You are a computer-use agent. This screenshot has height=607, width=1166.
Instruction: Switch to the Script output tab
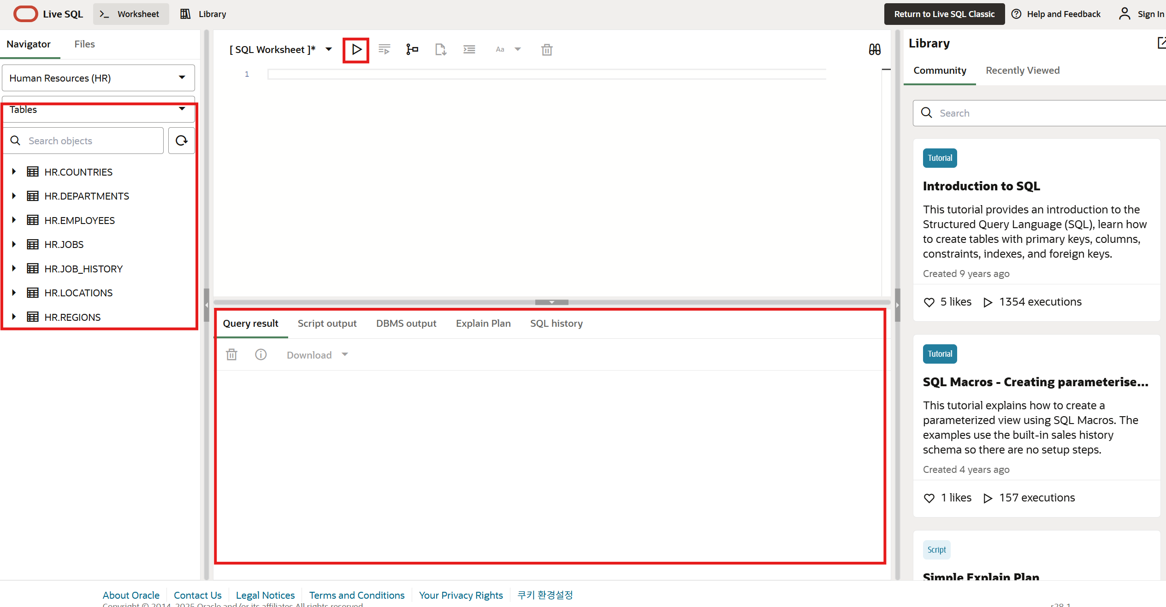point(327,324)
